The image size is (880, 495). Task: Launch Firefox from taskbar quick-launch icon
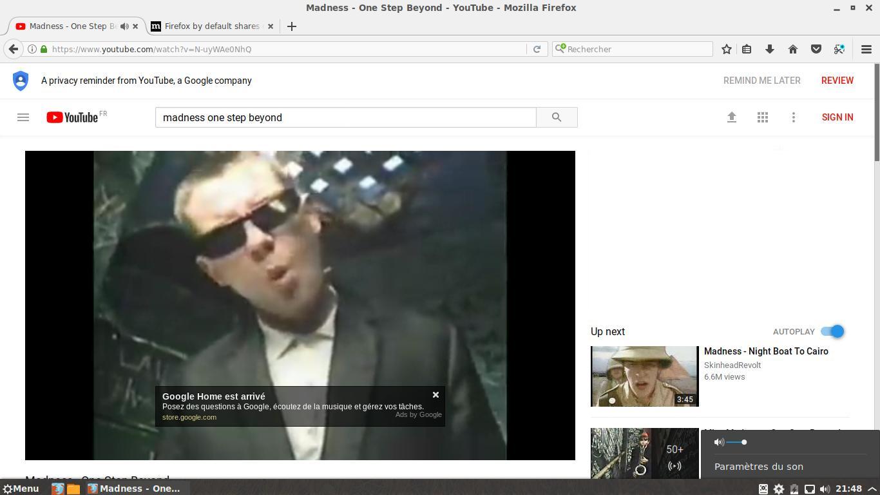pos(57,489)
